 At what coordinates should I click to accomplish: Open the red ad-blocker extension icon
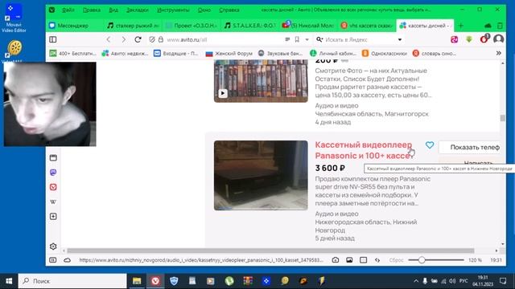click(484, 39)
